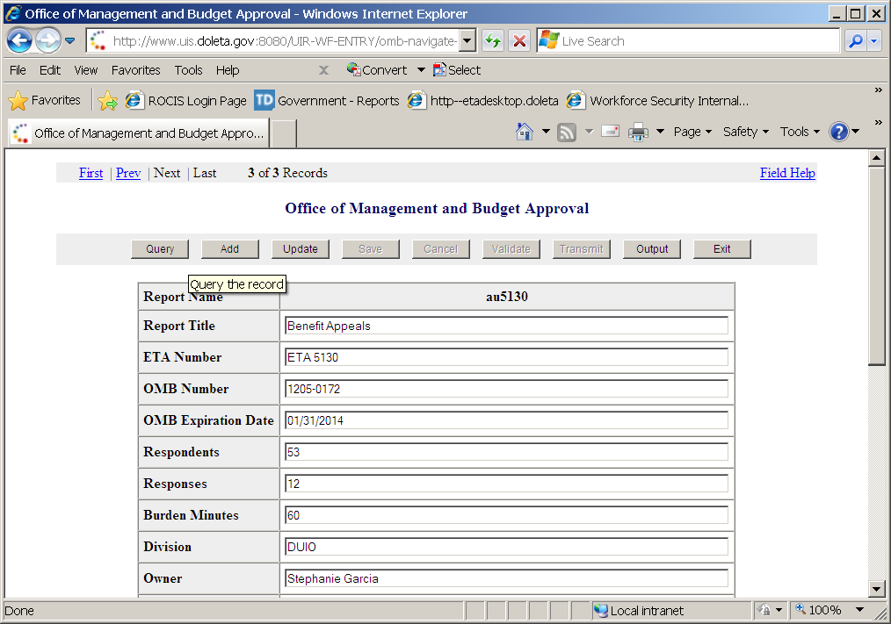Open the Favorites menu in menu bar

point(135,70)
